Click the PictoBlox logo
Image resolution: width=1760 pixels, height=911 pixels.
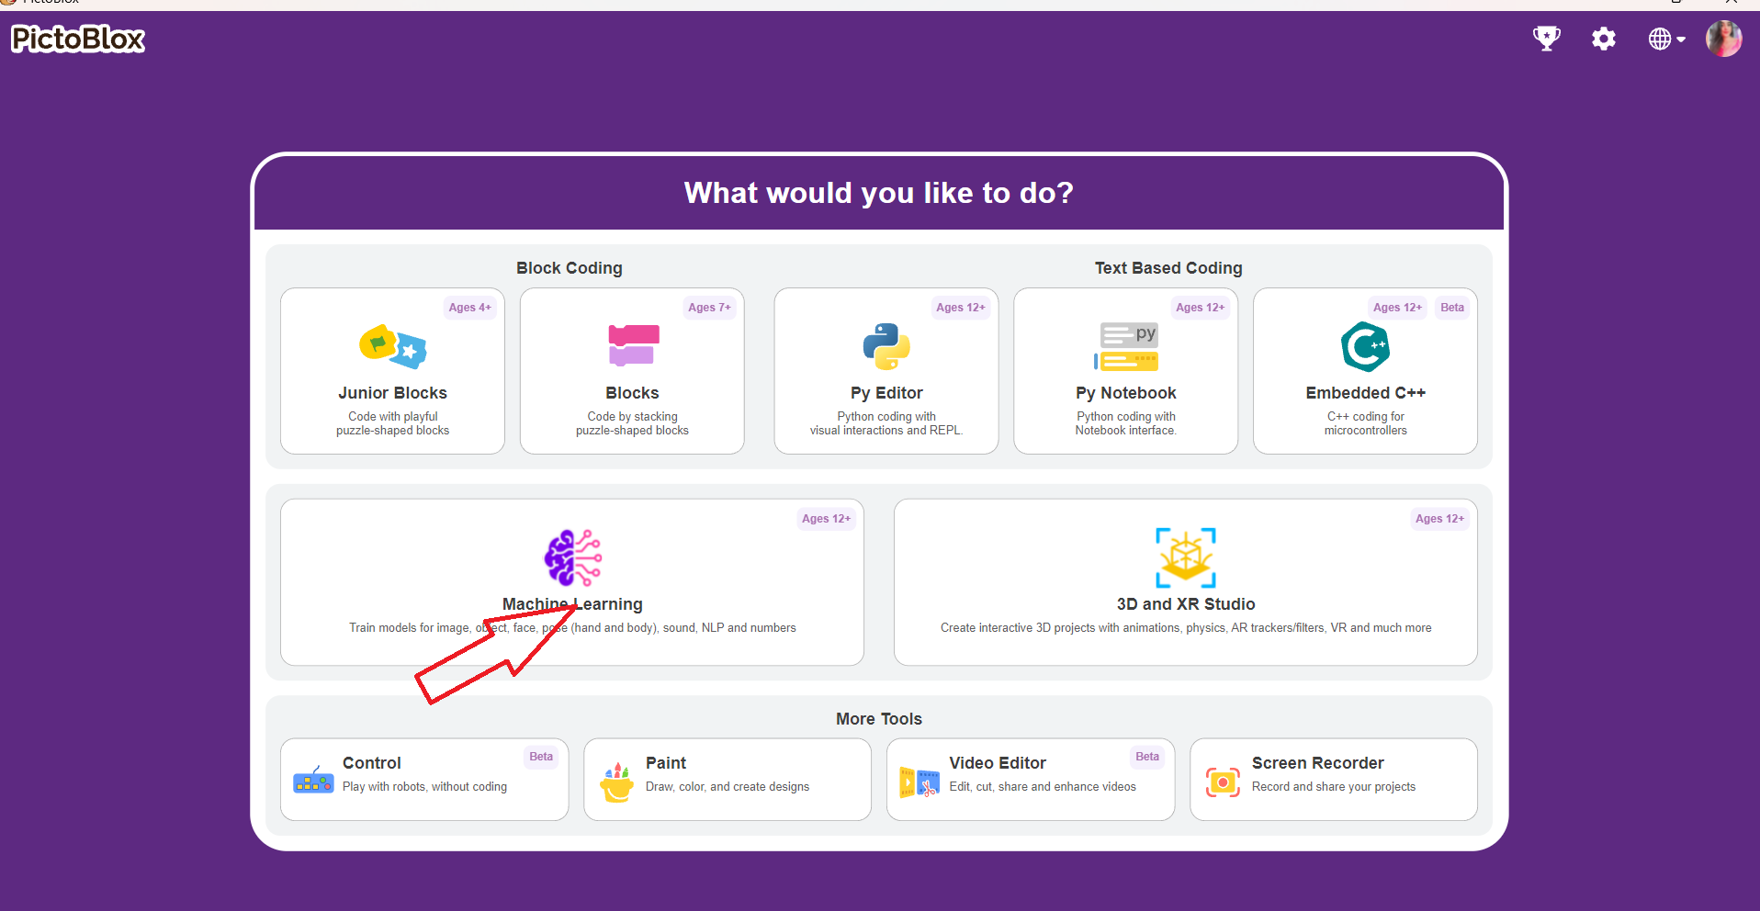[x=78, y=39]
